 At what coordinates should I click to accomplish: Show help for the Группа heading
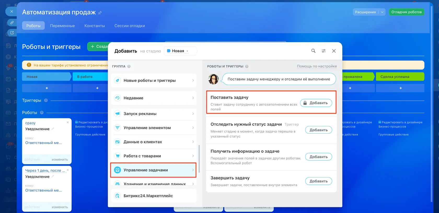click(129, 66)
